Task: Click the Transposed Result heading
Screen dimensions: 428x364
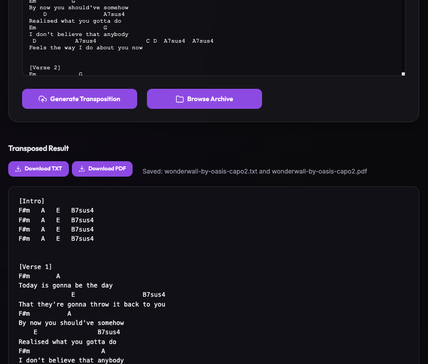Action: click(39, 148)
